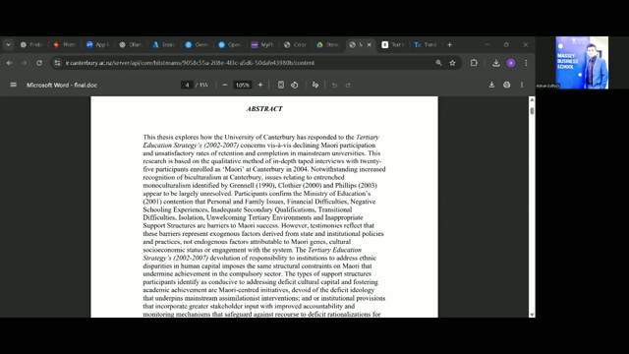Click the scrollbar up arrow
This screenshot has width=629, height=354.
pos(532,99)
